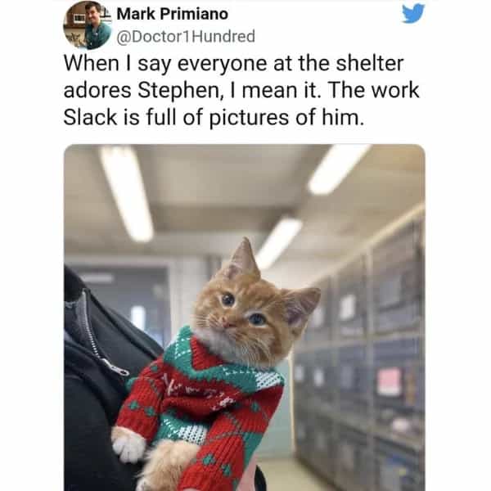Click the ceiling light above the avatar side

pos(127,193)
